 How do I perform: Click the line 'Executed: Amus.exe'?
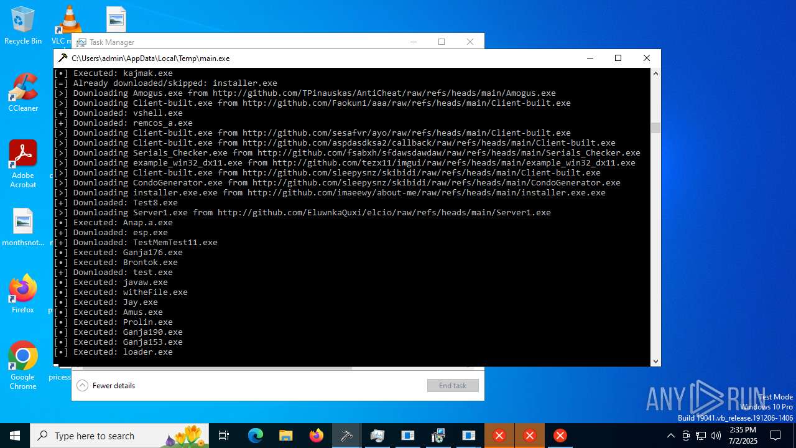point(108,312)
